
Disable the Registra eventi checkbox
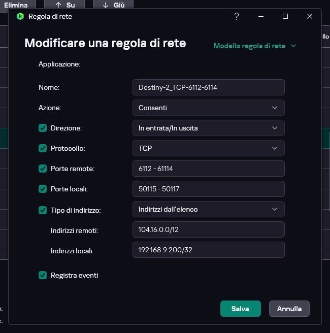pyautogui.click(x=43, y=275)
